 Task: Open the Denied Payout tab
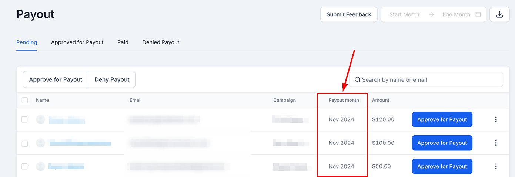[x=161, y=42]
